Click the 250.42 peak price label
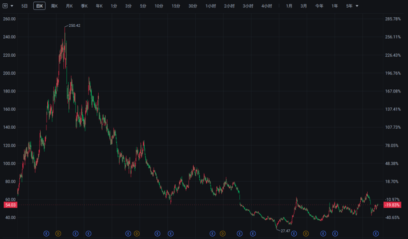This screenshot has height=239, width=408. click(x=75, y=25)
